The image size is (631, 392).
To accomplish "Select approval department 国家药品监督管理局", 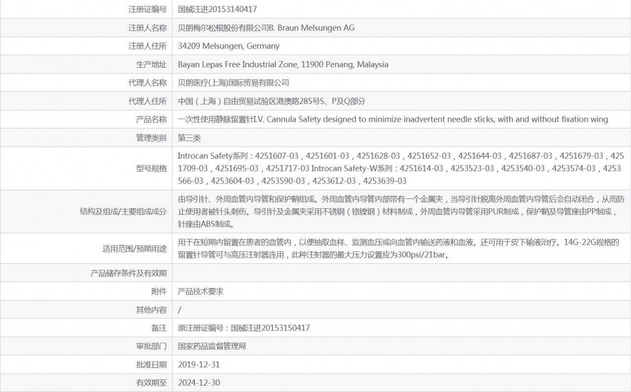I will pyautogui.click(x=212, y=346).
